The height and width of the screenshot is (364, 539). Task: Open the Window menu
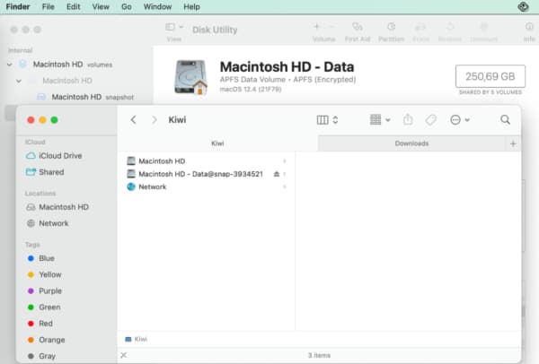[157, 7]
